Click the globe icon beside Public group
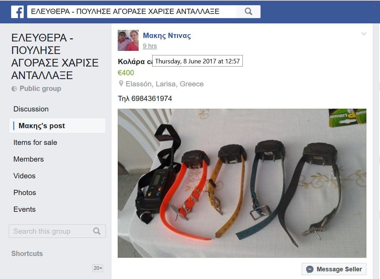The height and width of the screenshot is (279, 380). 14,89
